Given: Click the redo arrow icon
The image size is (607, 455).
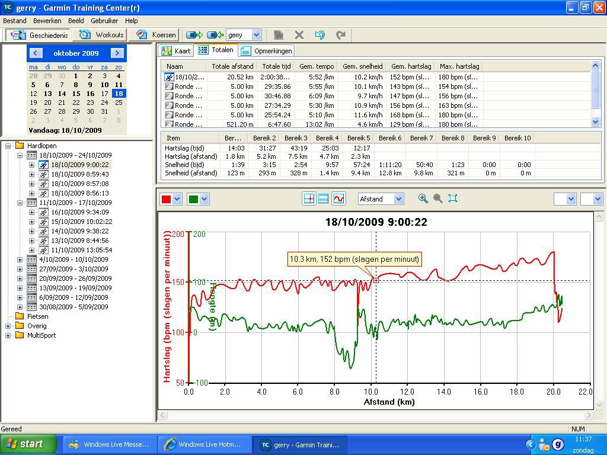Looking at the screenshot, I should click(341, 35).
